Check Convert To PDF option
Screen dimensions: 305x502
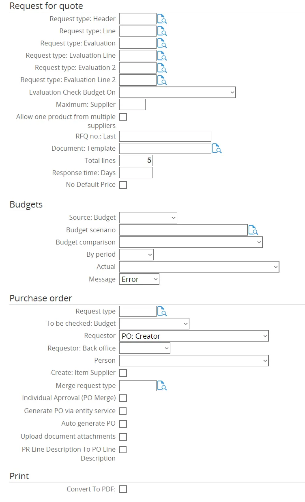point(123,489)
